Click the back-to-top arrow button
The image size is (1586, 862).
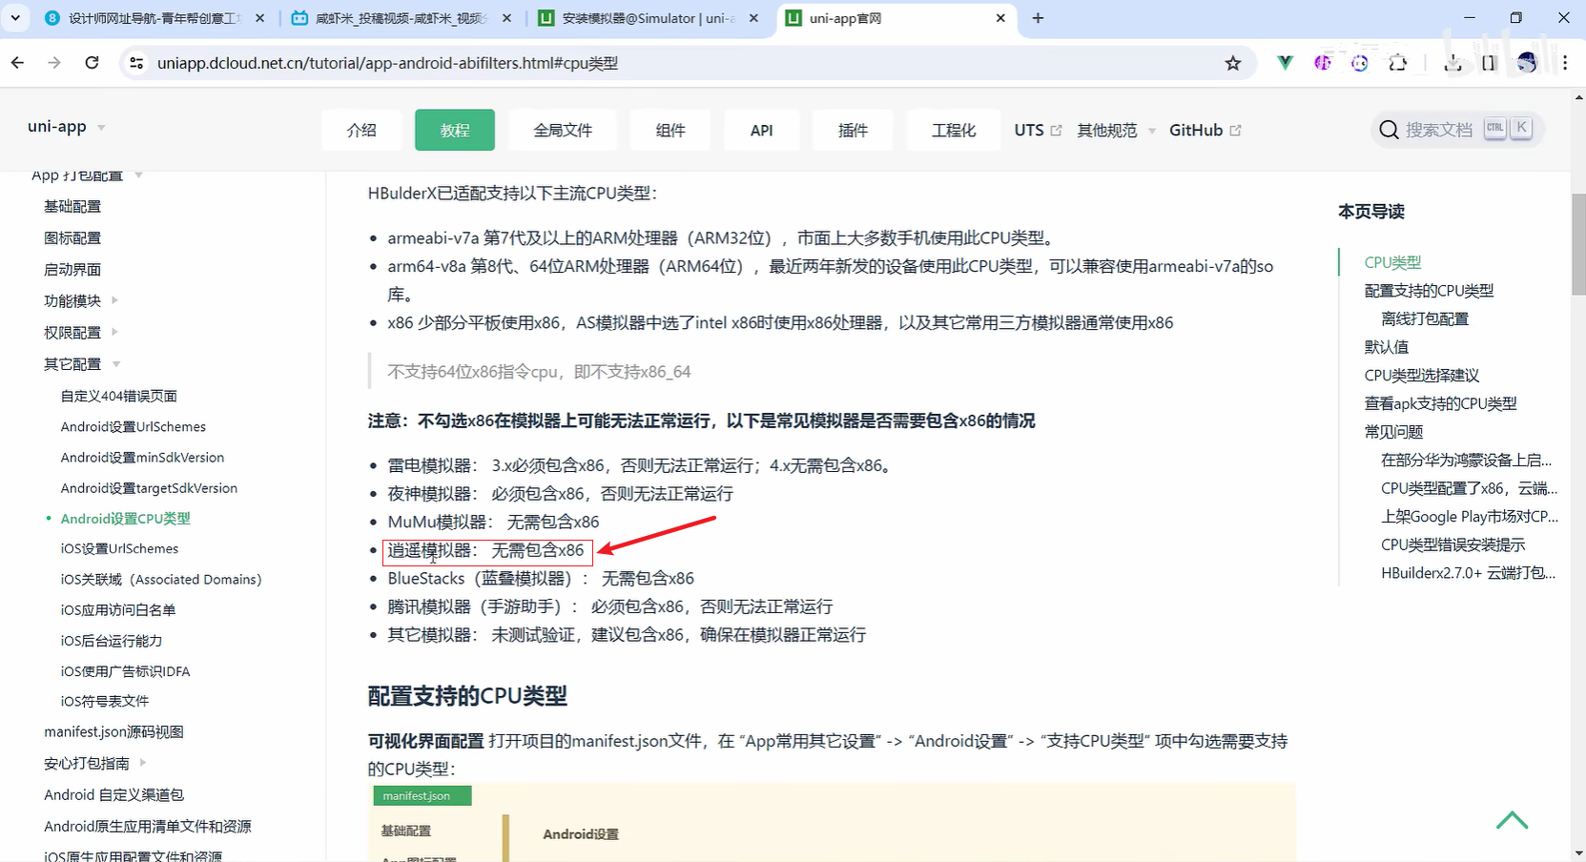pos(1512,820)
